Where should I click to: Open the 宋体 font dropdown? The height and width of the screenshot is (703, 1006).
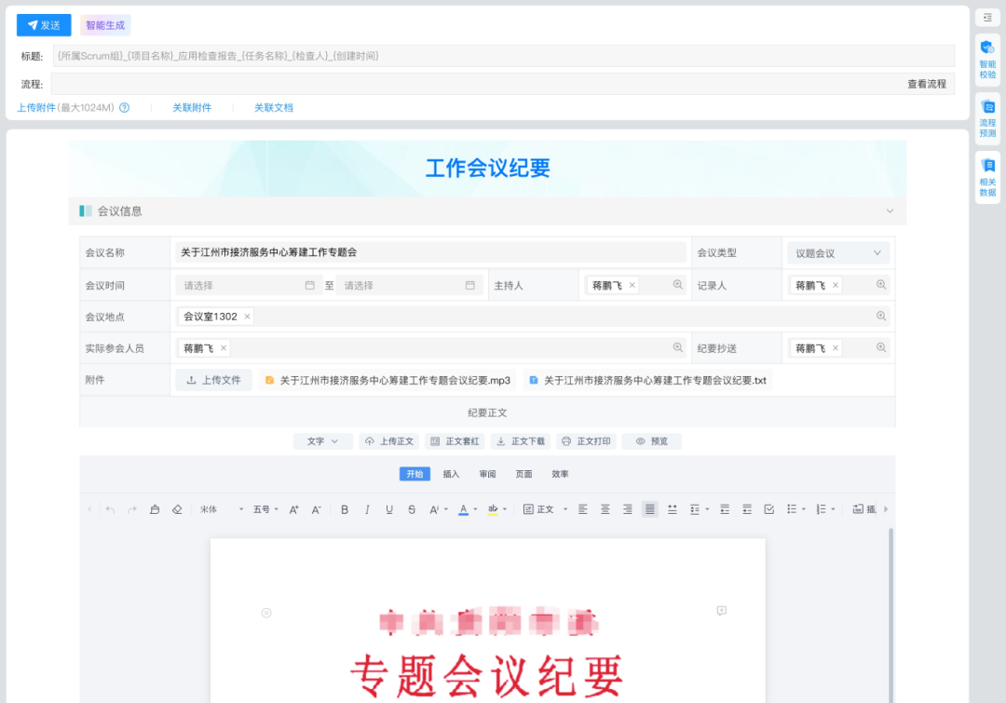222,509
